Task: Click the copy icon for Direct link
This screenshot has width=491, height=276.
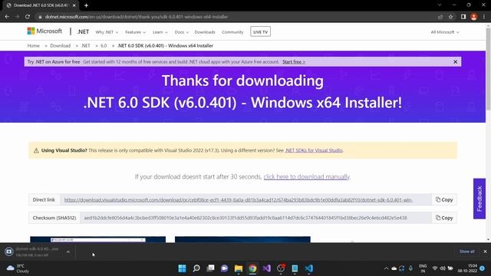Action: pyautogui.click(x=444, y=199)
